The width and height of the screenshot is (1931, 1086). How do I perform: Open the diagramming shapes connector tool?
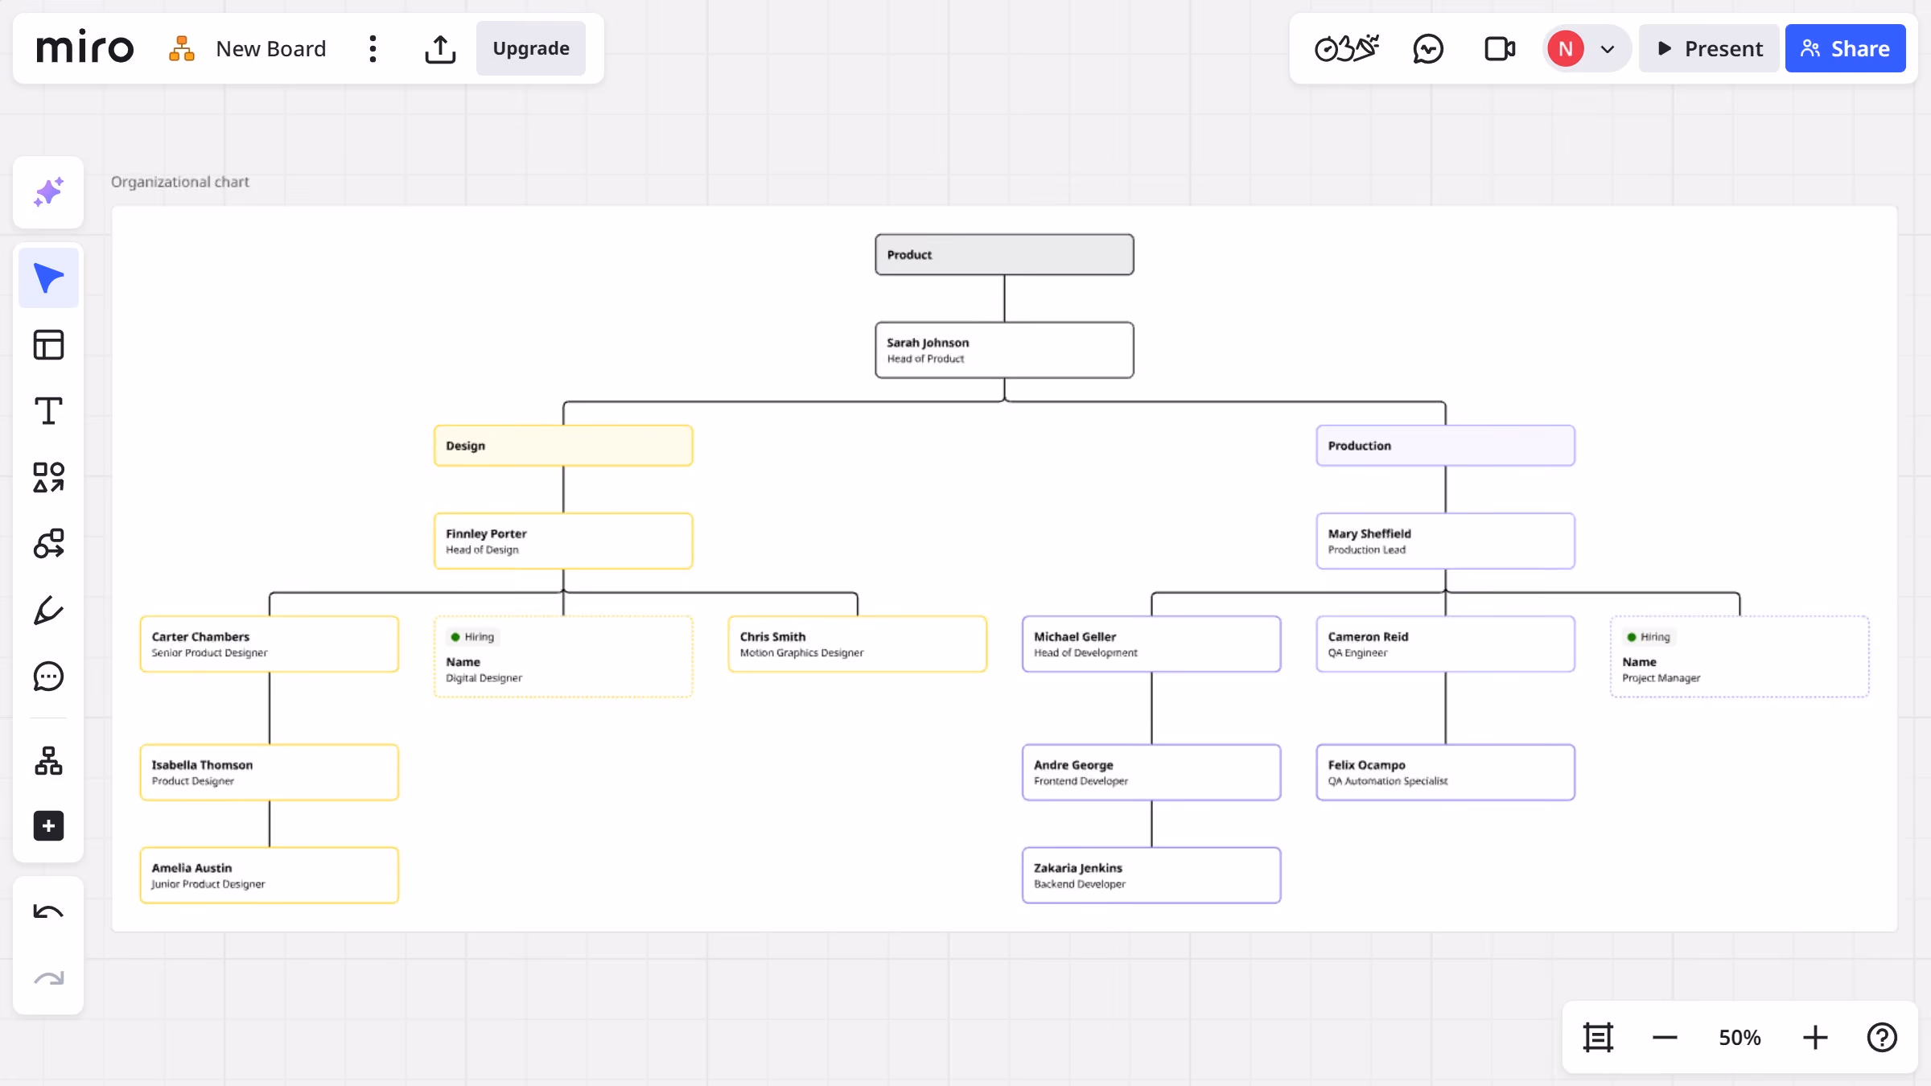pyautogui.click(x=48, y=544)
